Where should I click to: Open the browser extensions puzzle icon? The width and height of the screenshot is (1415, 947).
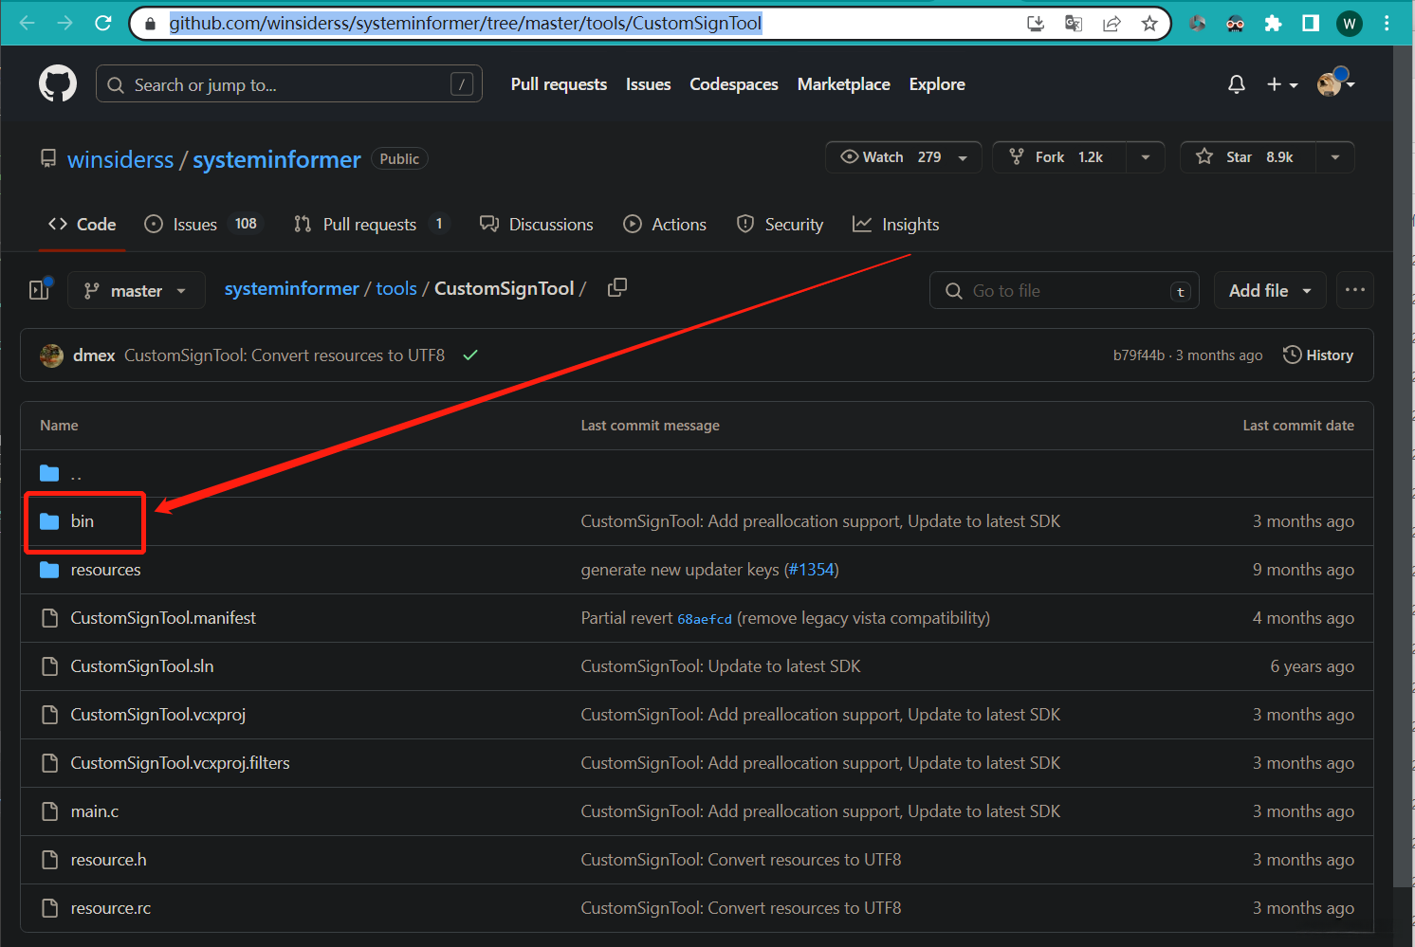coord(1273,24)
